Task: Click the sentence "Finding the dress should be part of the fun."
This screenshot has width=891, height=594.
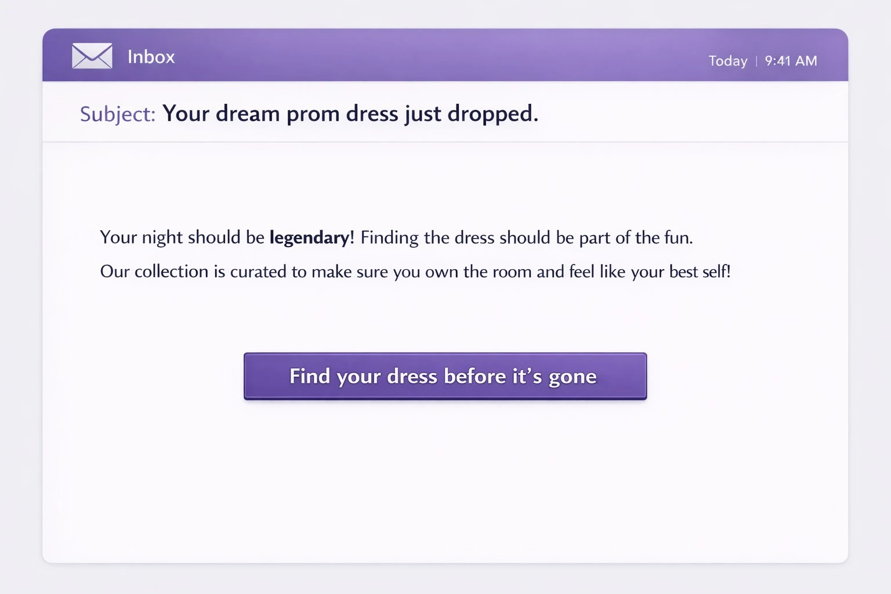Action: (x=526, y=237)
